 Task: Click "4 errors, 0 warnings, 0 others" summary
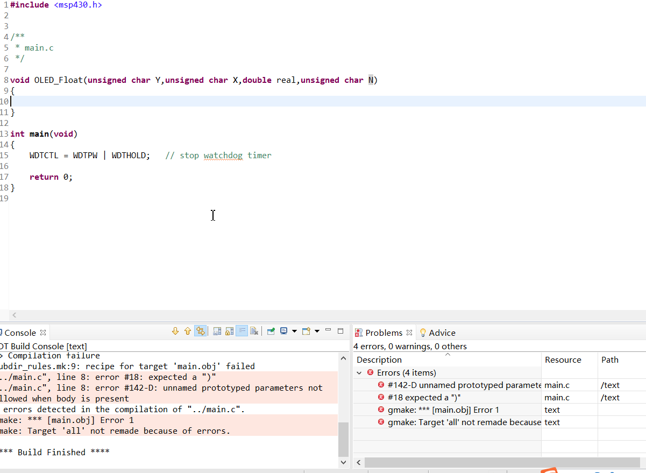pos(410,347)
